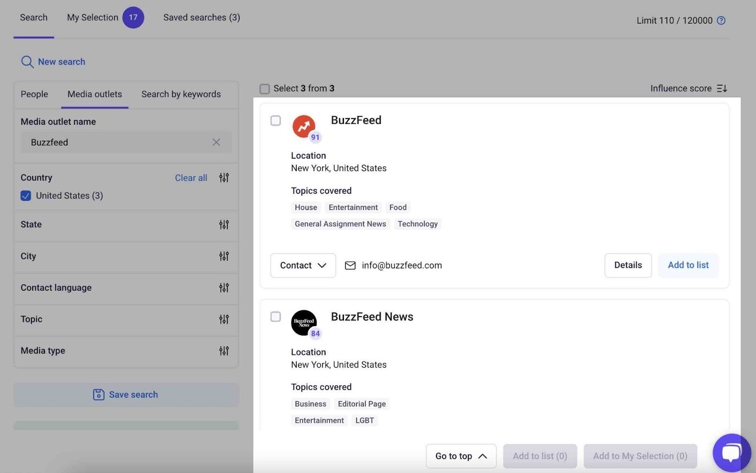Viewport: 756px width, 473px height.
Task: Click the BuzzFeed influence score 91 badge
Action: pos(315,138)
